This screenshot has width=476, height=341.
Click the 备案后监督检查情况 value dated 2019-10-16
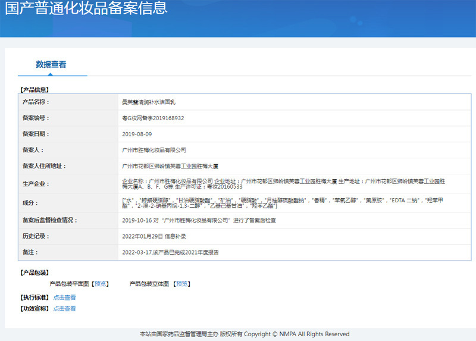click(199, 220)
